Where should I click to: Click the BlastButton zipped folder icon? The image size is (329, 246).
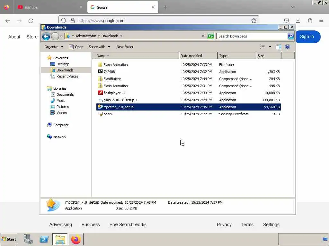tap(100, 79)
